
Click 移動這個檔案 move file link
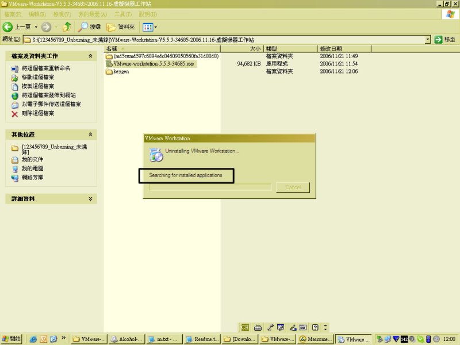tap(38, 77)
